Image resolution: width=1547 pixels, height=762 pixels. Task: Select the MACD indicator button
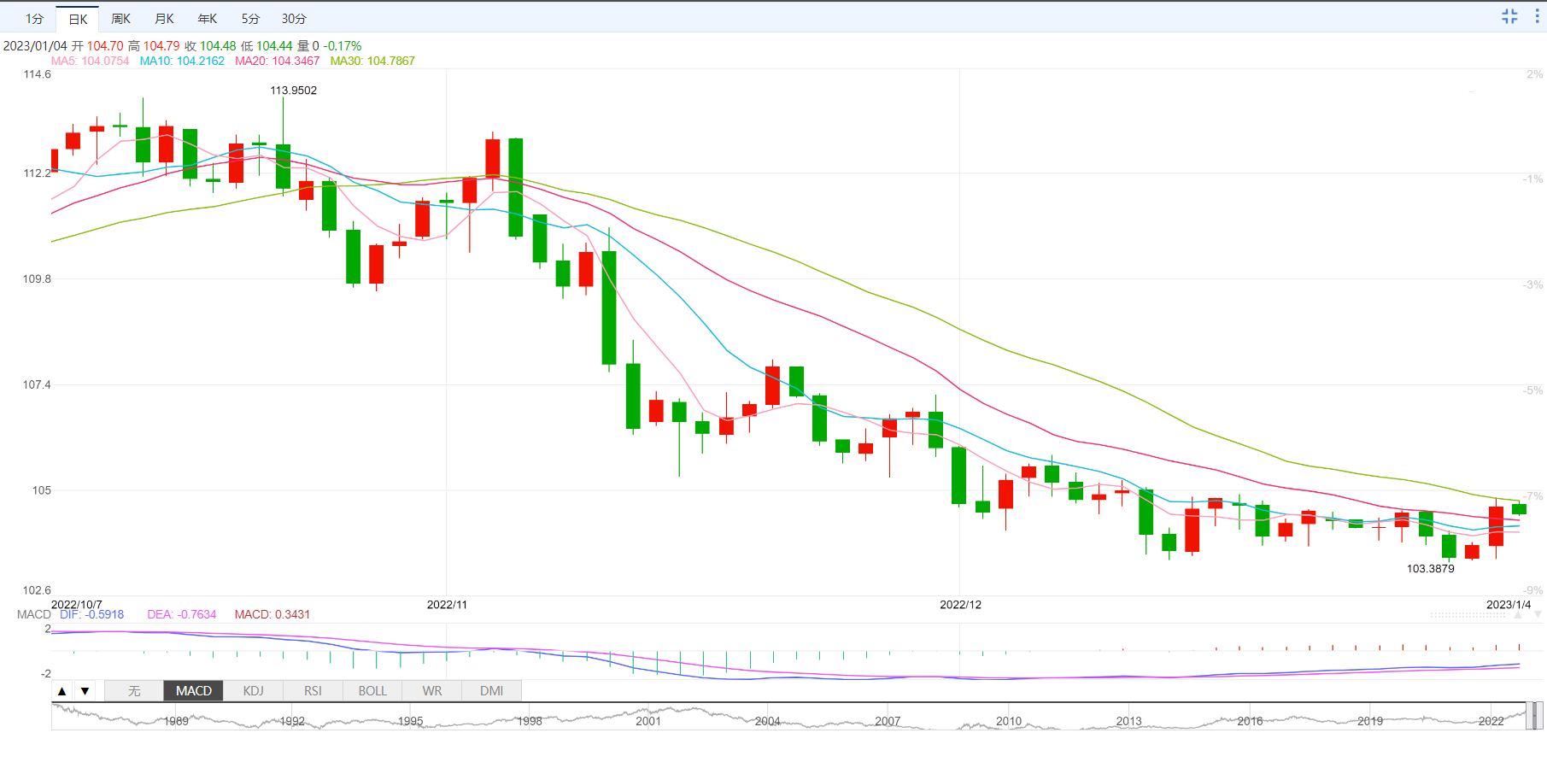click(194, 691)
